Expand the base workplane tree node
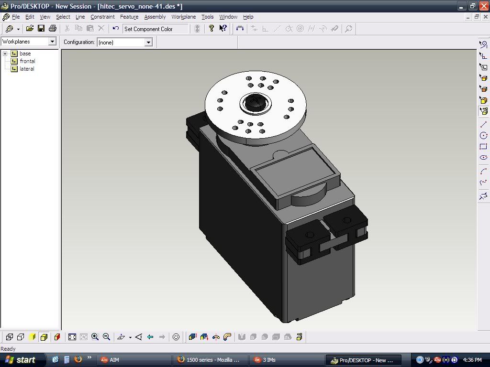This screenshot has height=367, width=490. tap(5, 54)
